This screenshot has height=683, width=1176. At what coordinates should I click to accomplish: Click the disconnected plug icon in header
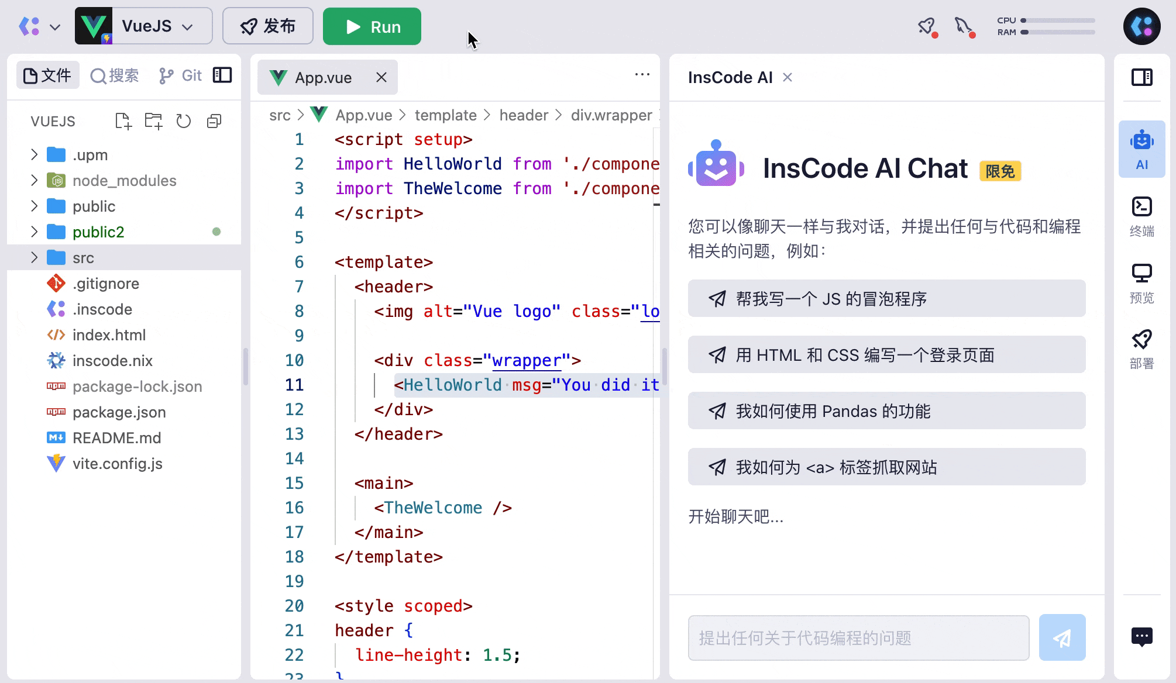point(964,26)
